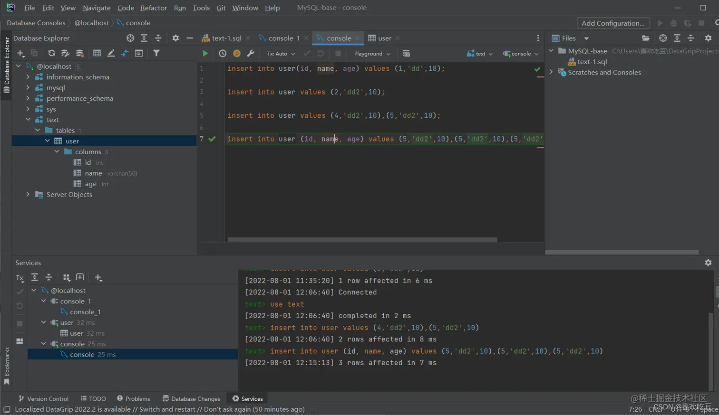Close the console editor tab
This screenshot has width=719, height=415.
pos(358,38)
